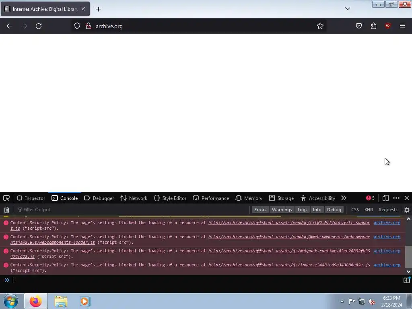Clear console output with trash icon

click(x=6, y=210)
